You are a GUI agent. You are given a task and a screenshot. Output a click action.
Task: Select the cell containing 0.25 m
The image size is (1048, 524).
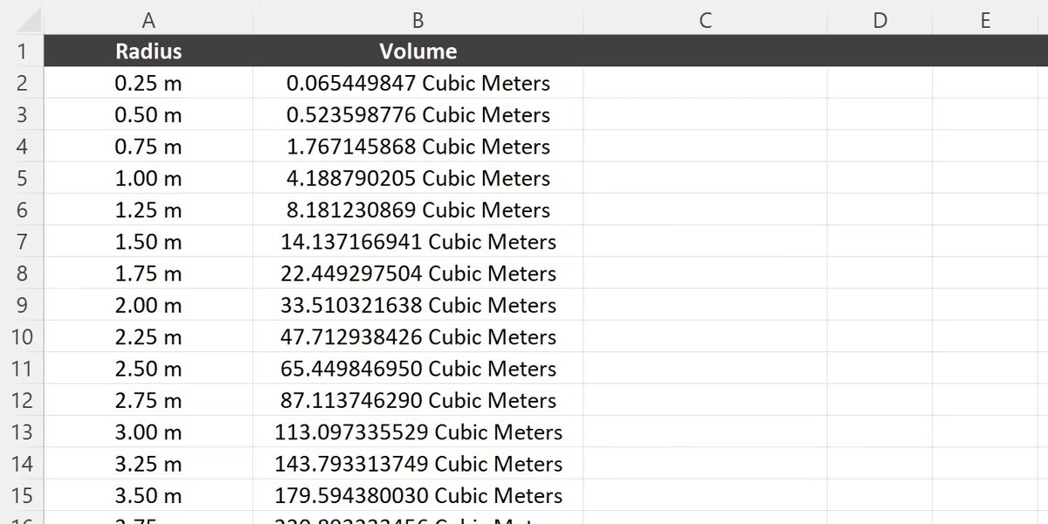point(148,83)
